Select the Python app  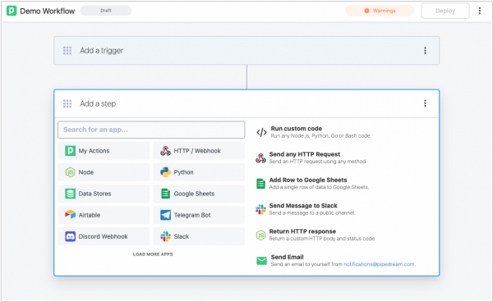199,172
